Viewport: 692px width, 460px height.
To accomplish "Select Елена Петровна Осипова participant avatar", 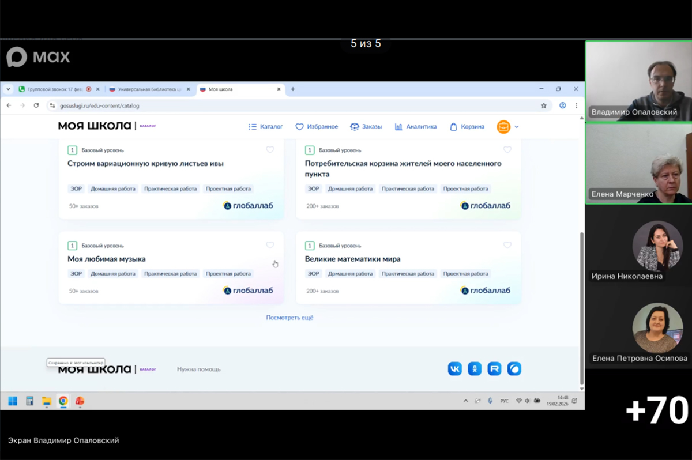I will click(657, 328).
